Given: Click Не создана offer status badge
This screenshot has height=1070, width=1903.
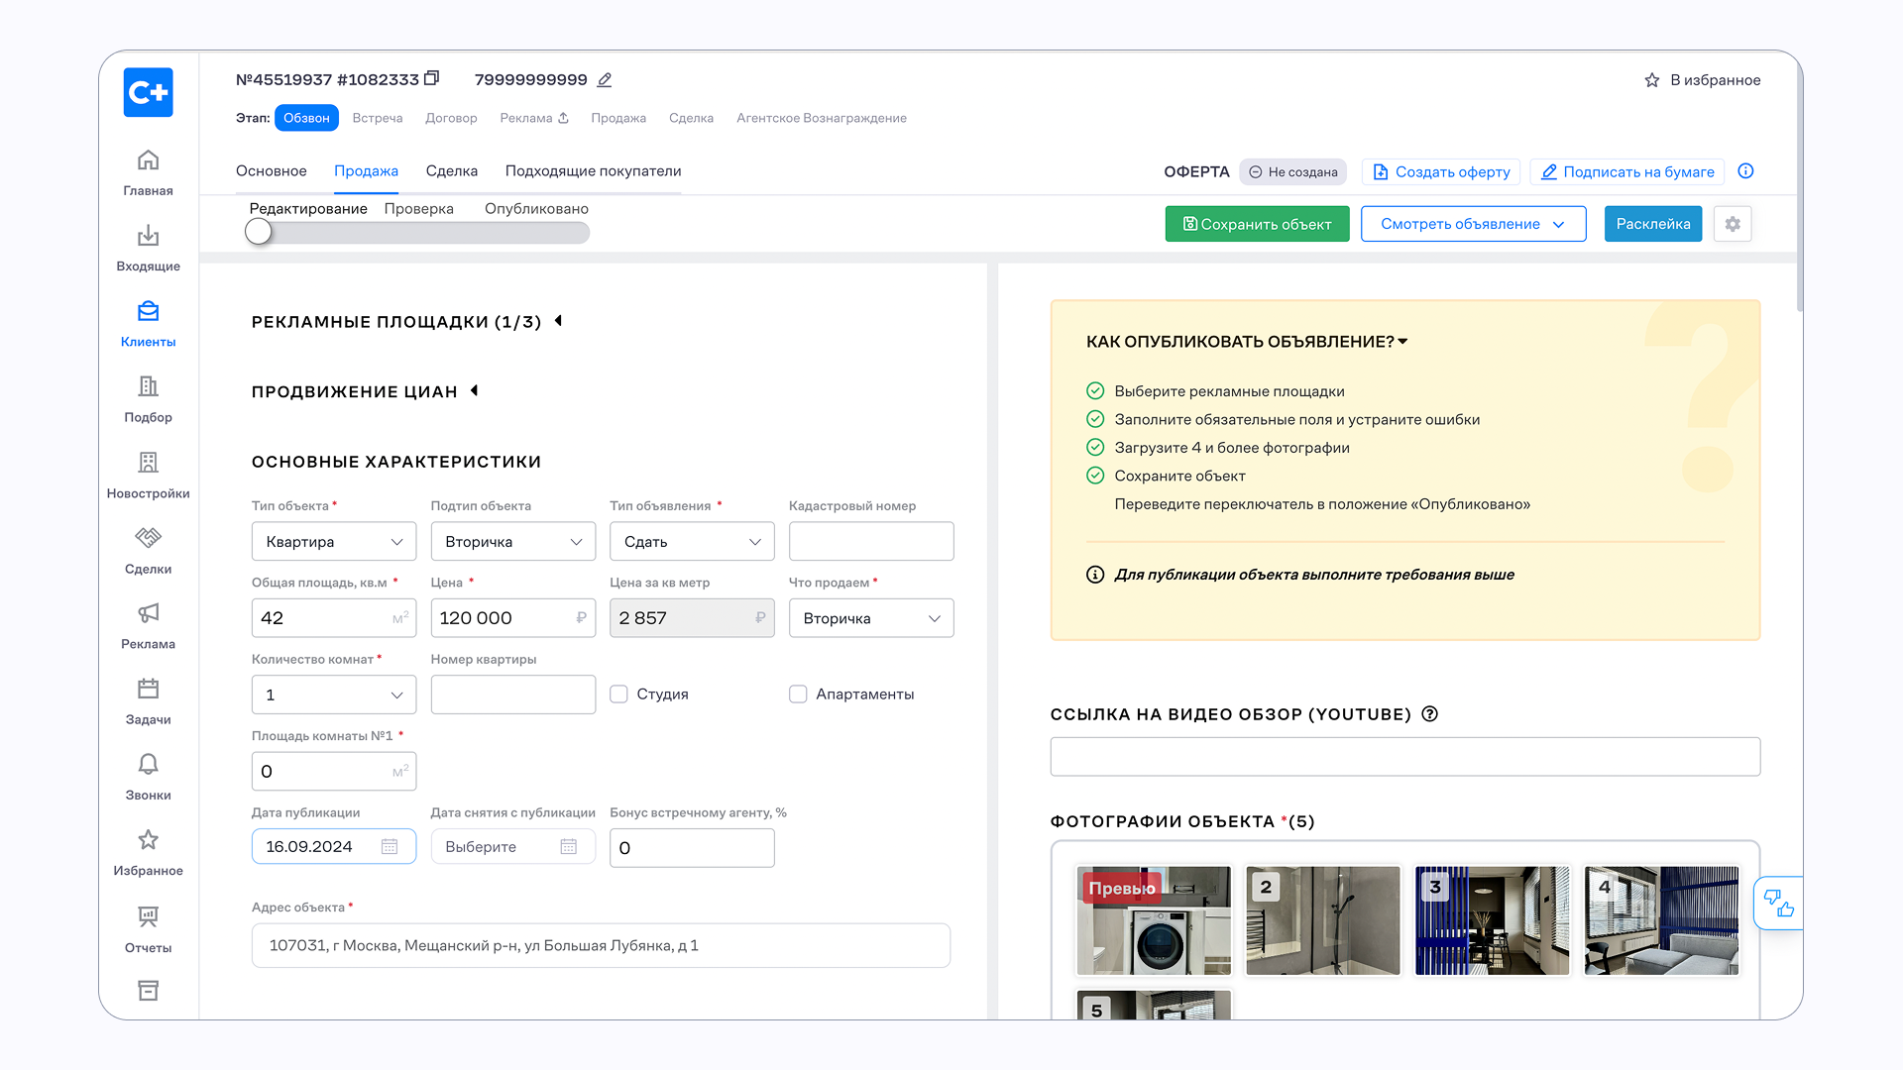Looking at the screenshot, I should (x=1292, y=172).
